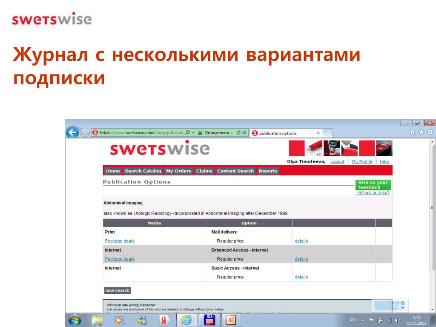Click the Media column header
The width and height of the screenshot is (436, 327).
tap(154, 223)
